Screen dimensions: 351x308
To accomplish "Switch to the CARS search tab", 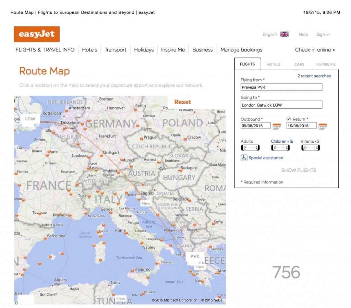I will 299,64.
